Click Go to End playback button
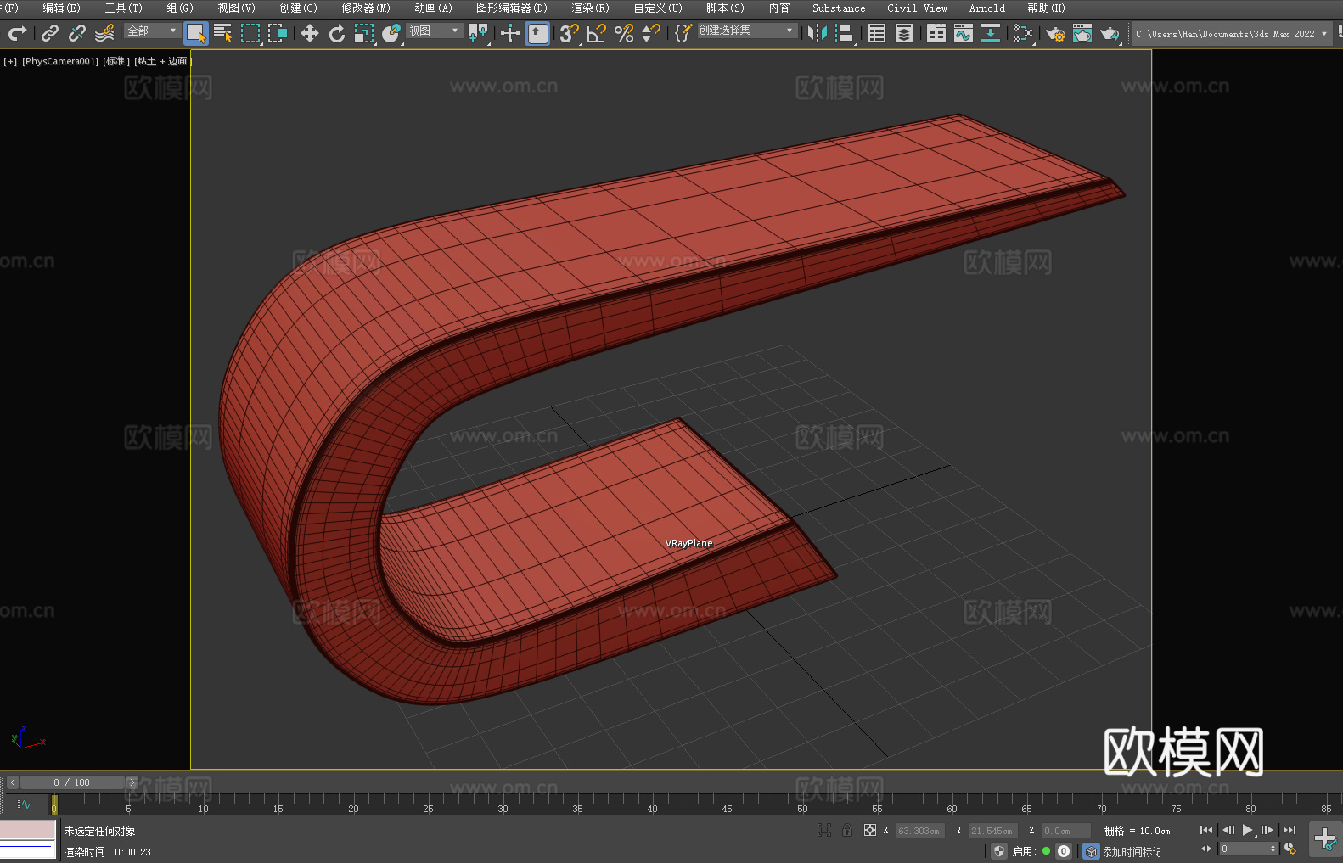Image resolution: width=1343 pixels, height=863 pixels. coord(1290,830)
